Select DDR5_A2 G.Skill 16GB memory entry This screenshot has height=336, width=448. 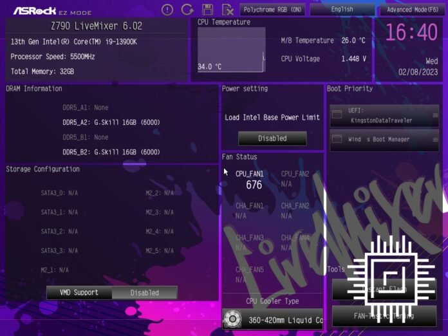click(x=111, y=122)
